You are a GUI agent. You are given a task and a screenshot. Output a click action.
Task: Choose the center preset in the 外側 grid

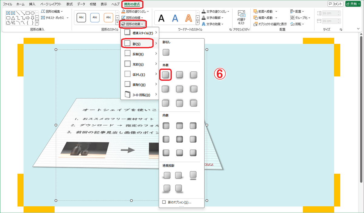click(x=180, y=89)
